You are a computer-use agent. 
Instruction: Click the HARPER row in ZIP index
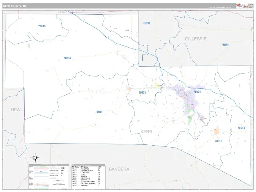(x=86, y=186)
